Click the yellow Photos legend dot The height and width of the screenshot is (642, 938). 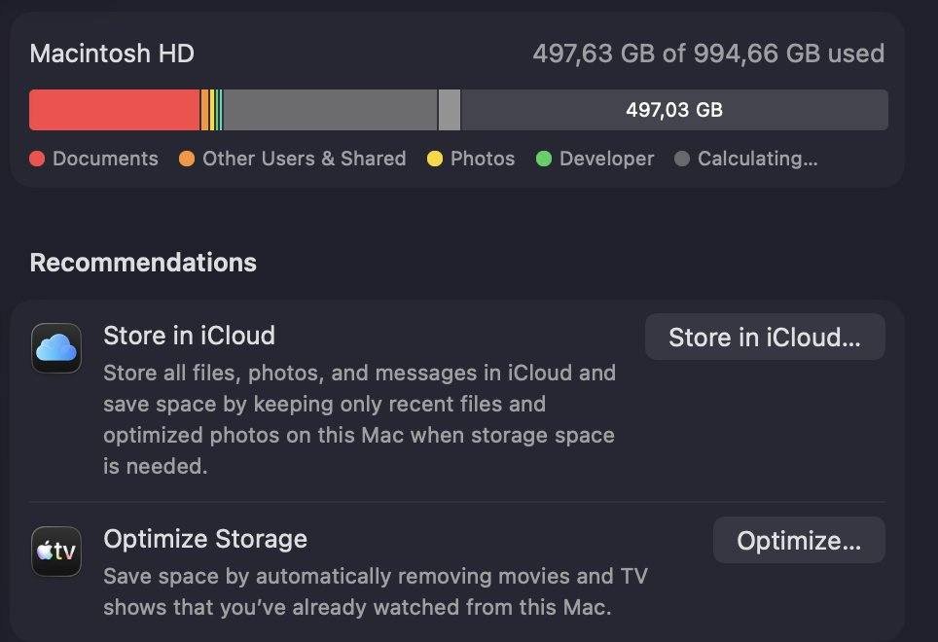pos(435,159)
